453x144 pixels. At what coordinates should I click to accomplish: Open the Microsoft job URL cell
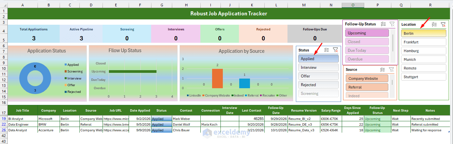[116, 119]
